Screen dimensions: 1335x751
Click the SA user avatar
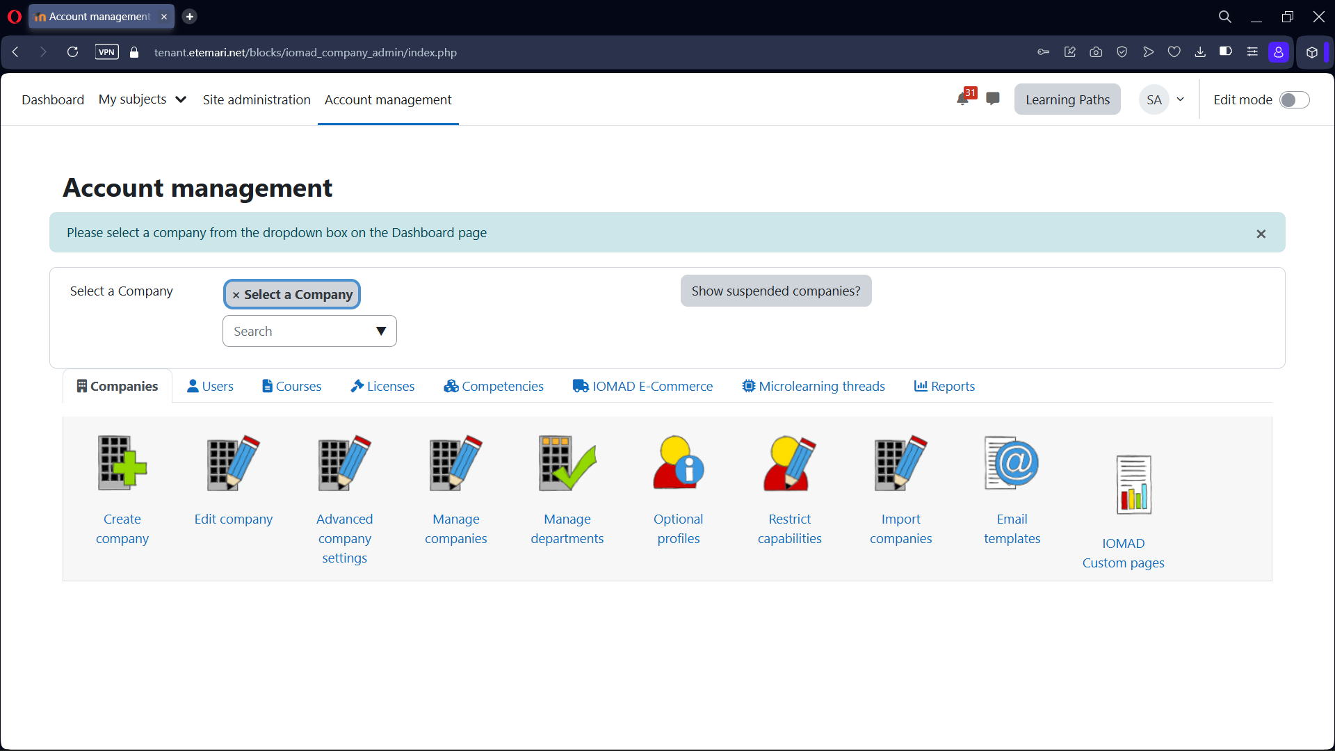(x=1154, y=99)
